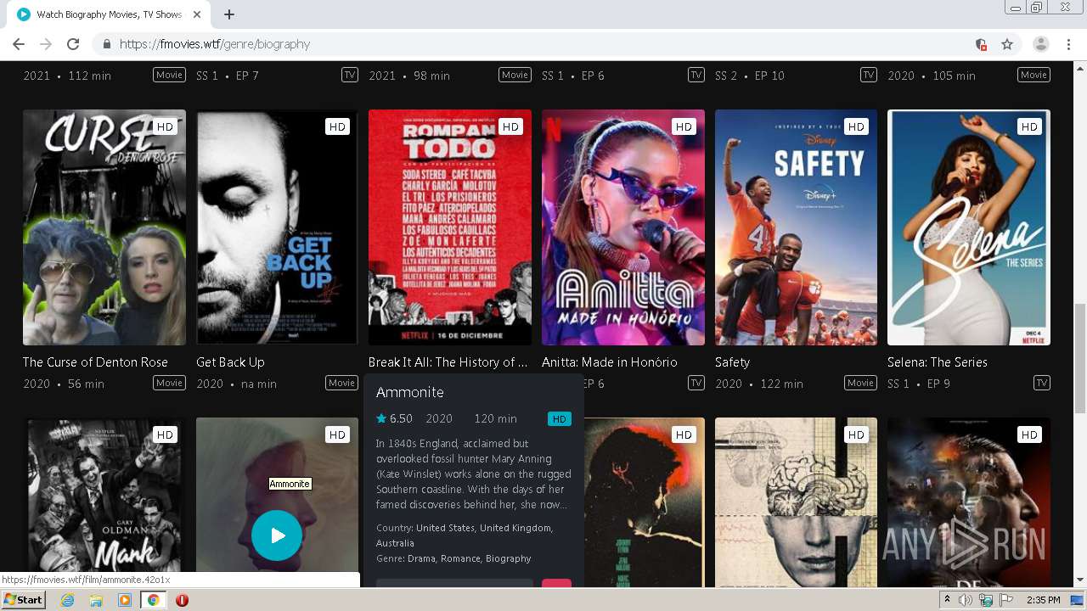Click the site padlock icon

106,44
